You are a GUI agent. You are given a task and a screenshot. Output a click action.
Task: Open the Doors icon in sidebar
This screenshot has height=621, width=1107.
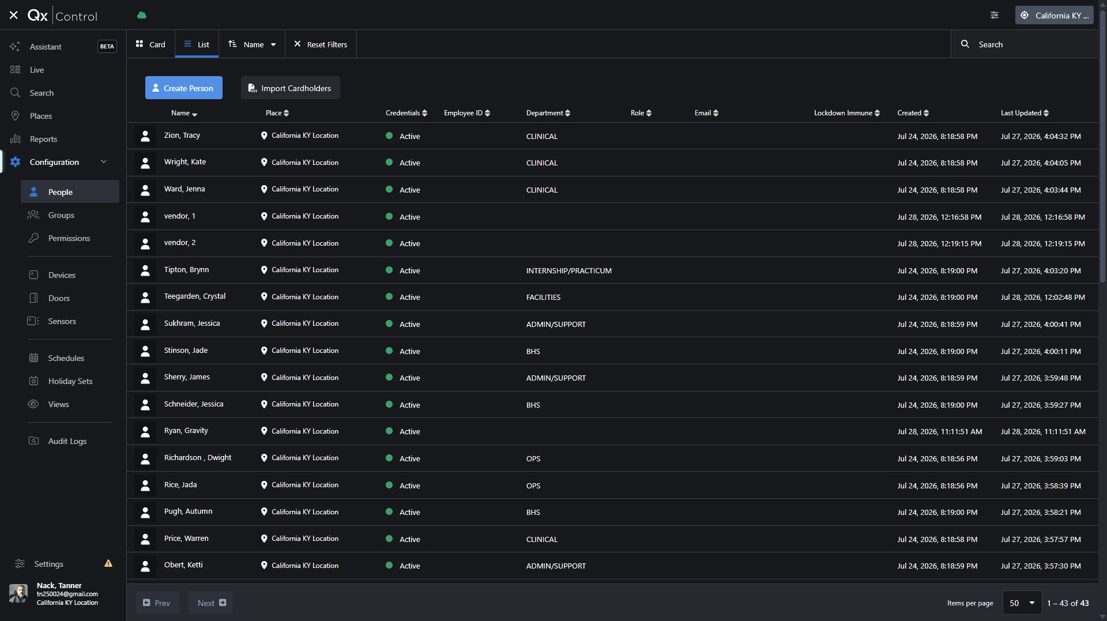[x=33, y=298]
